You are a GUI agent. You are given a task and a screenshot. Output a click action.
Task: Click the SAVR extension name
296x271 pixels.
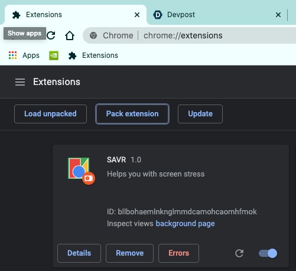tap(116, 159)
